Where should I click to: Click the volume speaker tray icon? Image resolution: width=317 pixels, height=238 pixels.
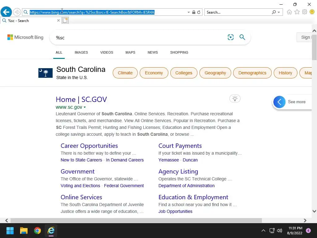pos(280,231)
